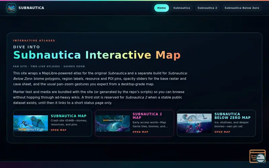Image resolution: width=269 pixels, height=168 pixels.
Task: Go to the Subnautica 2 nav tab
Action: [207, 8]
